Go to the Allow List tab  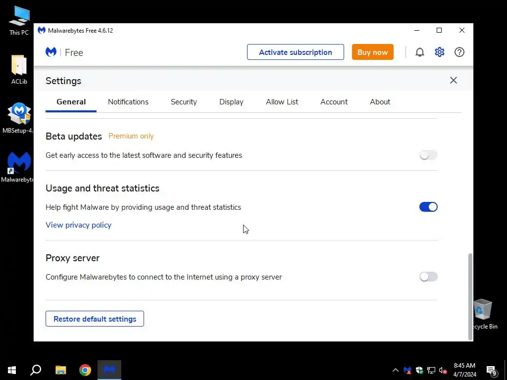282,102
